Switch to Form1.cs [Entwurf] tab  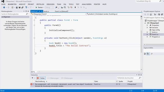(61, 11)
